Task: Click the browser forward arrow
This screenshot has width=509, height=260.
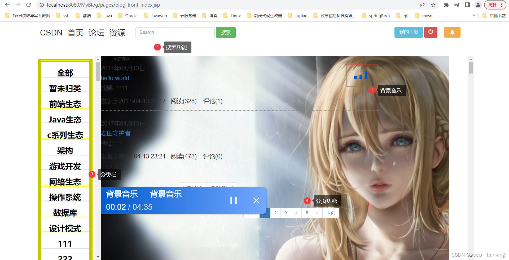Action: (x=18, y=5)
